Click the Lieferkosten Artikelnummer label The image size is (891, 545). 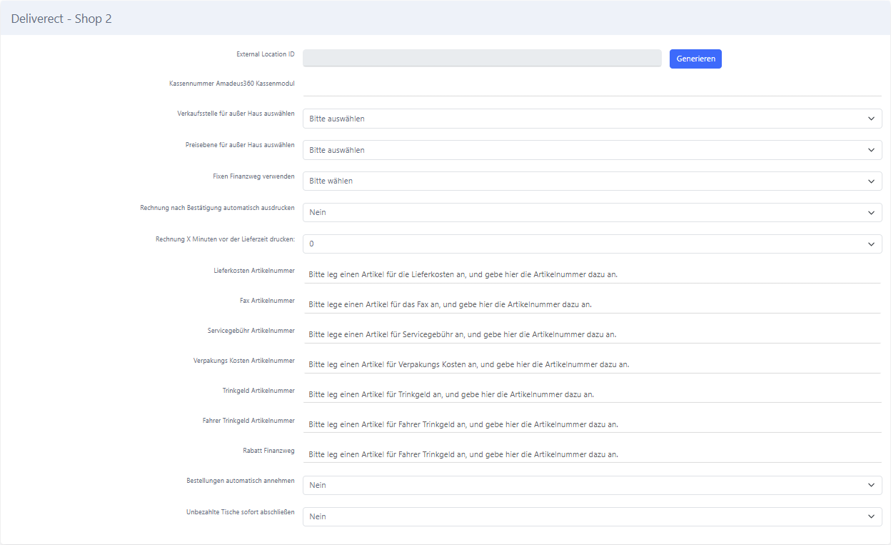click(x=254, y=271)
